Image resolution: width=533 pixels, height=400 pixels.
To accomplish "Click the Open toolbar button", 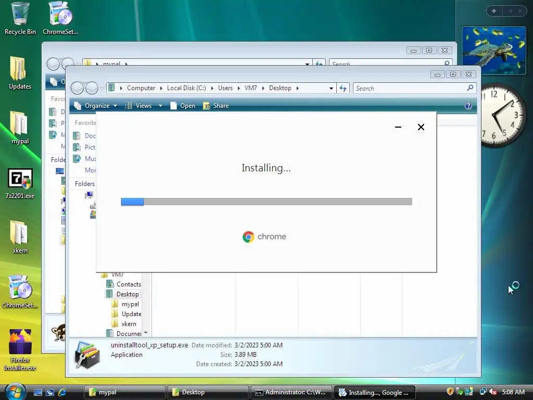I will [183, 106].
